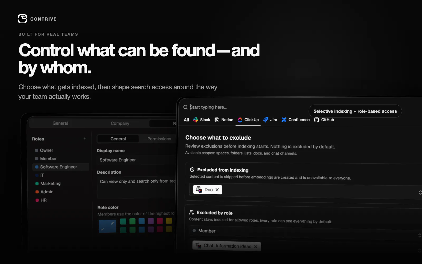Switch to the Confluence source tab

click(296, 120)
